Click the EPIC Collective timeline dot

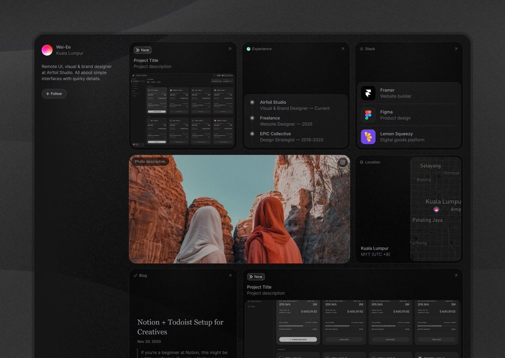click(252, 133)
